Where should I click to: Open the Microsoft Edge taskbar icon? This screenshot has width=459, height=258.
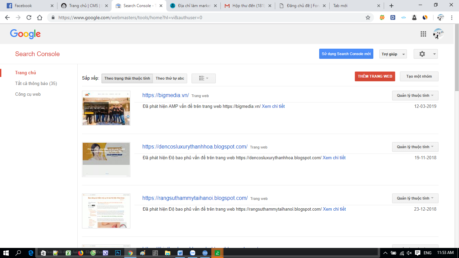click(x=31, y=253)
